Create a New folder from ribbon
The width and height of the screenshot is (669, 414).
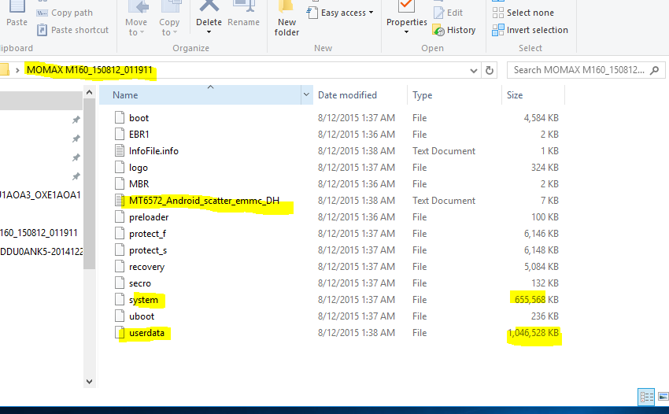click(286, 19)
